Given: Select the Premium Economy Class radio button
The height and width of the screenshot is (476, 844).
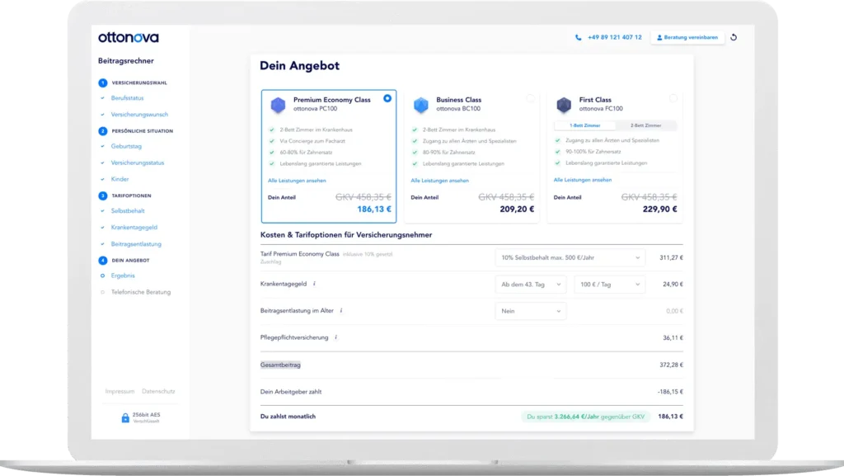Looking at the screenshot, I should pyautogui.click(x=387, y=98).
